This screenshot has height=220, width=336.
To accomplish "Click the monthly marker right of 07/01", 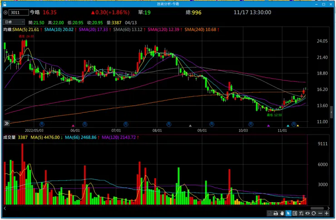I will (126, 124).
